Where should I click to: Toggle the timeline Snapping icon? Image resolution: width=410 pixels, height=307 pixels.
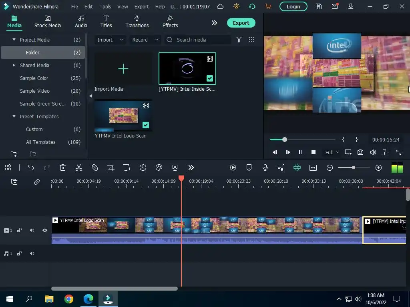click(297, 167)
